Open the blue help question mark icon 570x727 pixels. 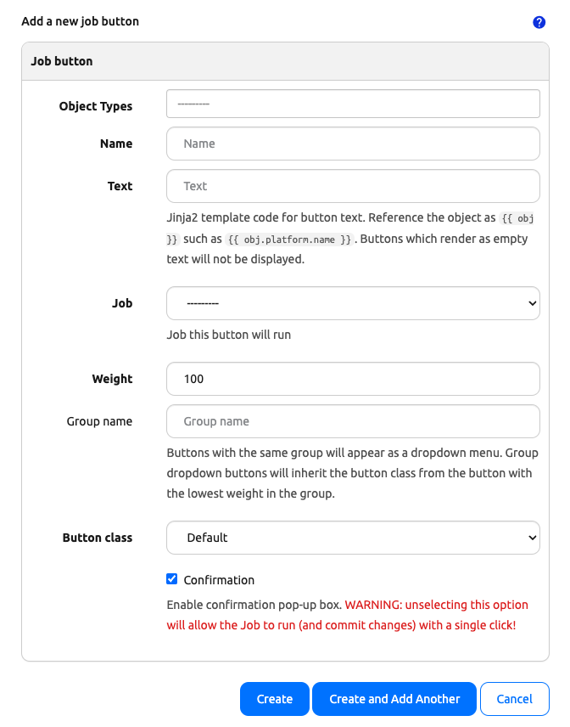pos(539,22)
